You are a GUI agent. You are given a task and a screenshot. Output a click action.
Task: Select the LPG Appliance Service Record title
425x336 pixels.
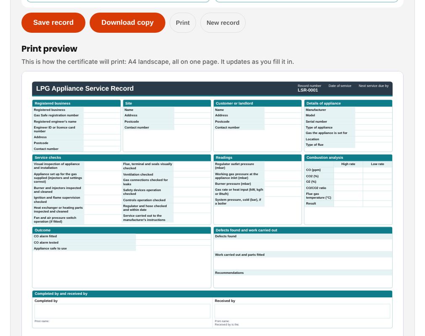coord(85,89)
